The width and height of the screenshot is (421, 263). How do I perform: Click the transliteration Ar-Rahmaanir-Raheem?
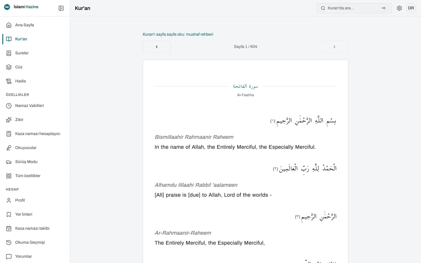[x=183, y=233]
